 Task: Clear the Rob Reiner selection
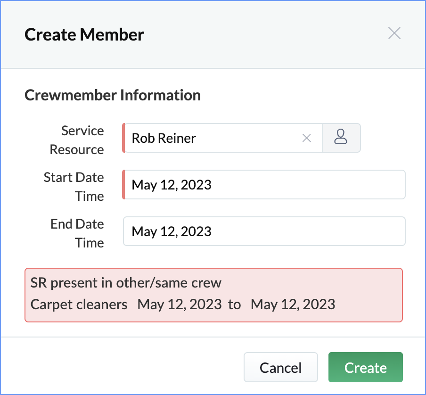pyautogui.click(x=307, y=138)
